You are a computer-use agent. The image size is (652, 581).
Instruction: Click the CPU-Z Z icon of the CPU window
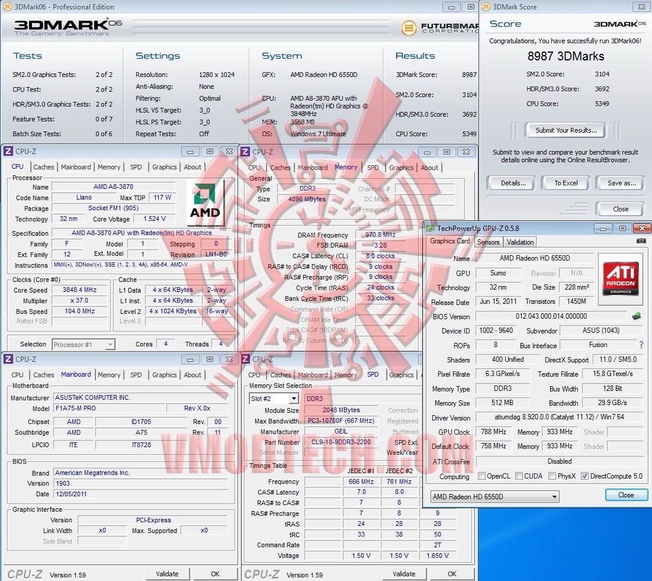(8, 152)
